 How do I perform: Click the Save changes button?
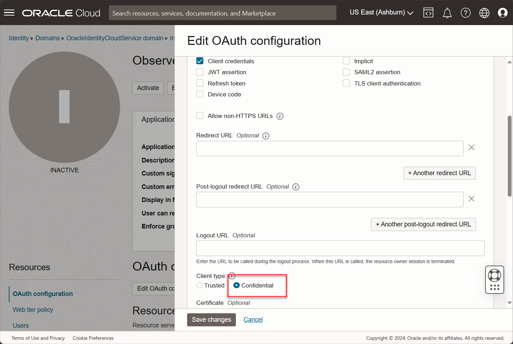[211, 320]
